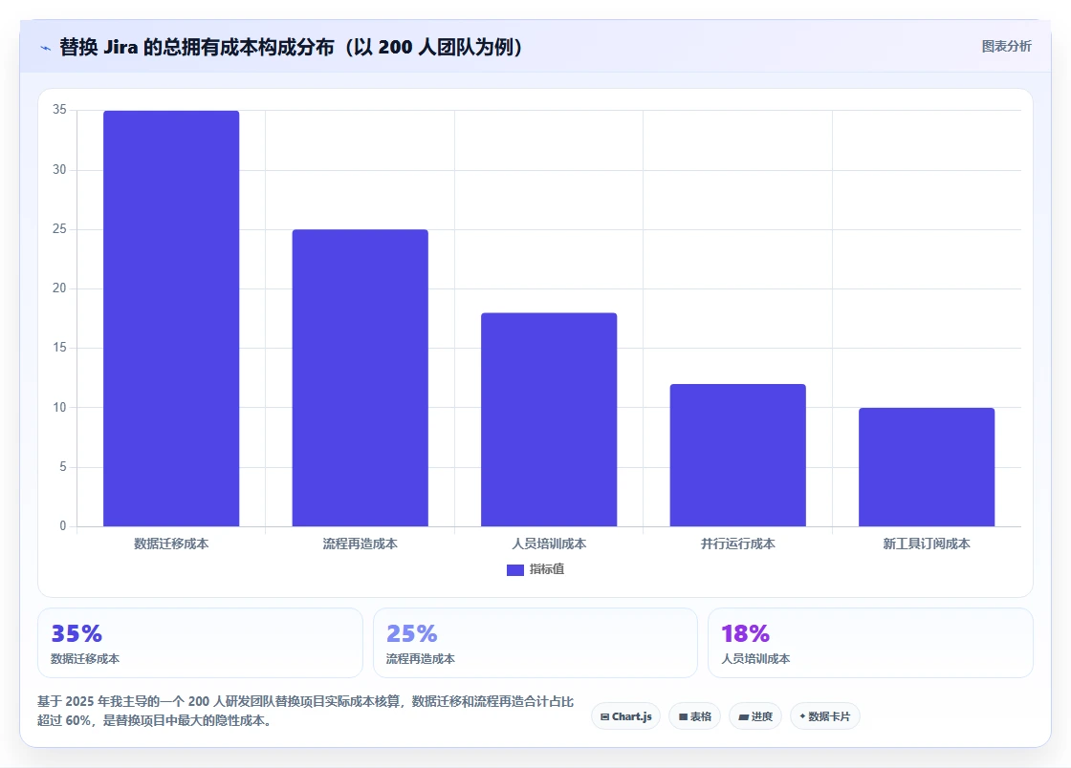Screen dimensions: 1071x768
Task: Click the 流程再造成本 bar in the chart
Action: [x=360, y=378]
